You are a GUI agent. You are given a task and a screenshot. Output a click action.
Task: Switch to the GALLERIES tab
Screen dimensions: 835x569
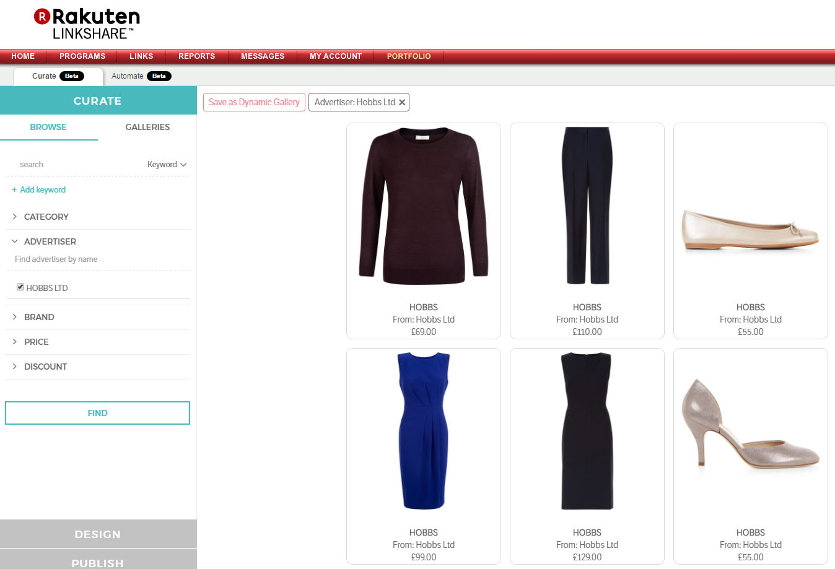[147, 127]
